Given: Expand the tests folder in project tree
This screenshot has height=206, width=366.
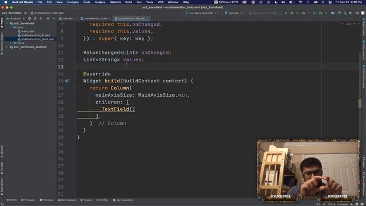Looking at the screenshot, I should click(x=10, y=43).
